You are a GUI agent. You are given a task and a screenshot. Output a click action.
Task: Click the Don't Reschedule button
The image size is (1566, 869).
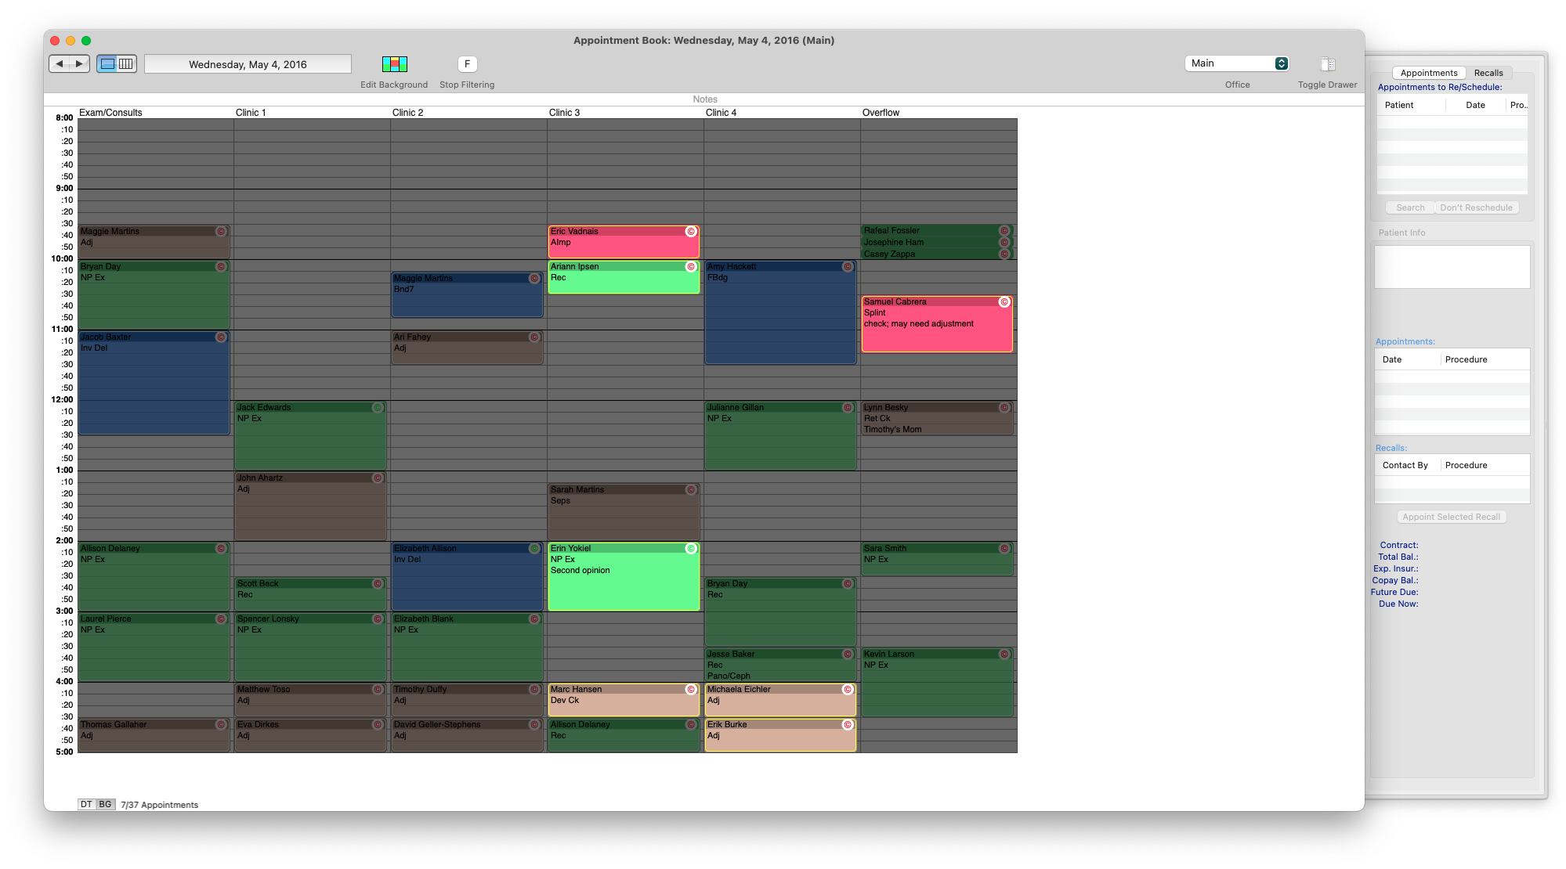pos(1476,207)
